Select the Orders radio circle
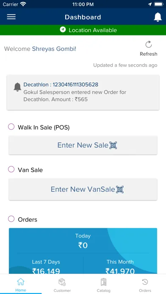The width and height of the screenshot is (166, 294). tap(11, 219)
